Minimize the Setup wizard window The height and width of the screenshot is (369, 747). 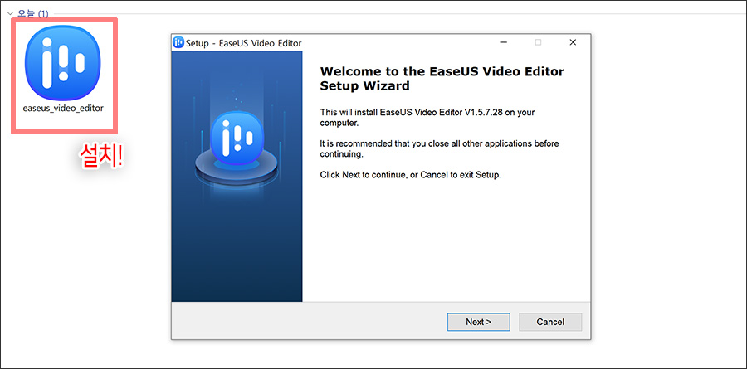pos(504,42)
